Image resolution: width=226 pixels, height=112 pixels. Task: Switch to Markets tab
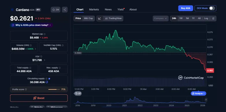[94, 10]
